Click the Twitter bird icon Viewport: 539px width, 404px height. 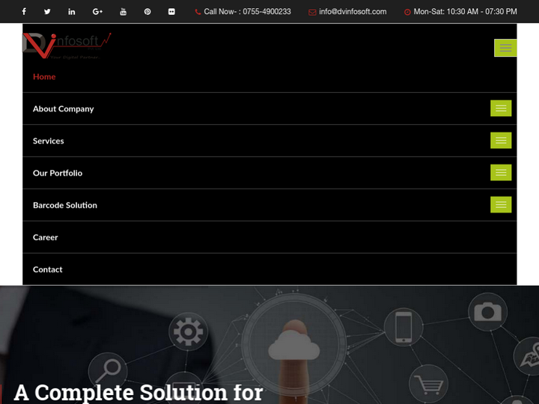(47, 12)
